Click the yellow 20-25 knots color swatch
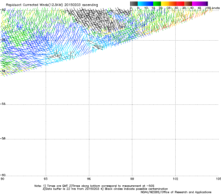This screenshot has height=194, width=221. tap(165, 4)
